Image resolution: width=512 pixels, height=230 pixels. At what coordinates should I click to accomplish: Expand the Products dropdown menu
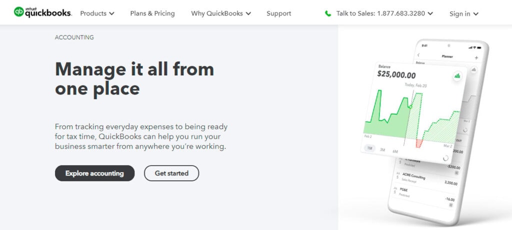(x=97, y=13)
